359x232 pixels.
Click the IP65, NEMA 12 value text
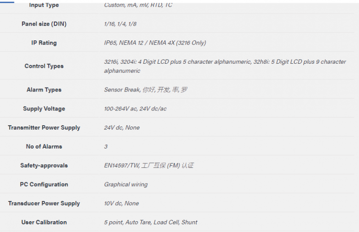tap(155, 43)
